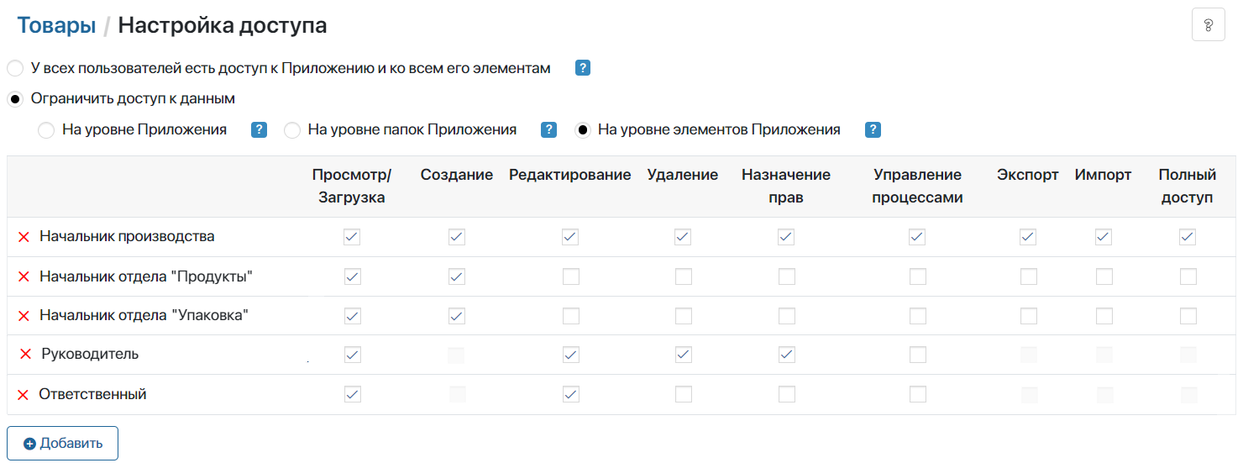Image resolution: width=1243 pixels, height=463 pixels.
Task: Uncheck Управление процессами for Начальник производства
Action: click(x=917, y=237)
